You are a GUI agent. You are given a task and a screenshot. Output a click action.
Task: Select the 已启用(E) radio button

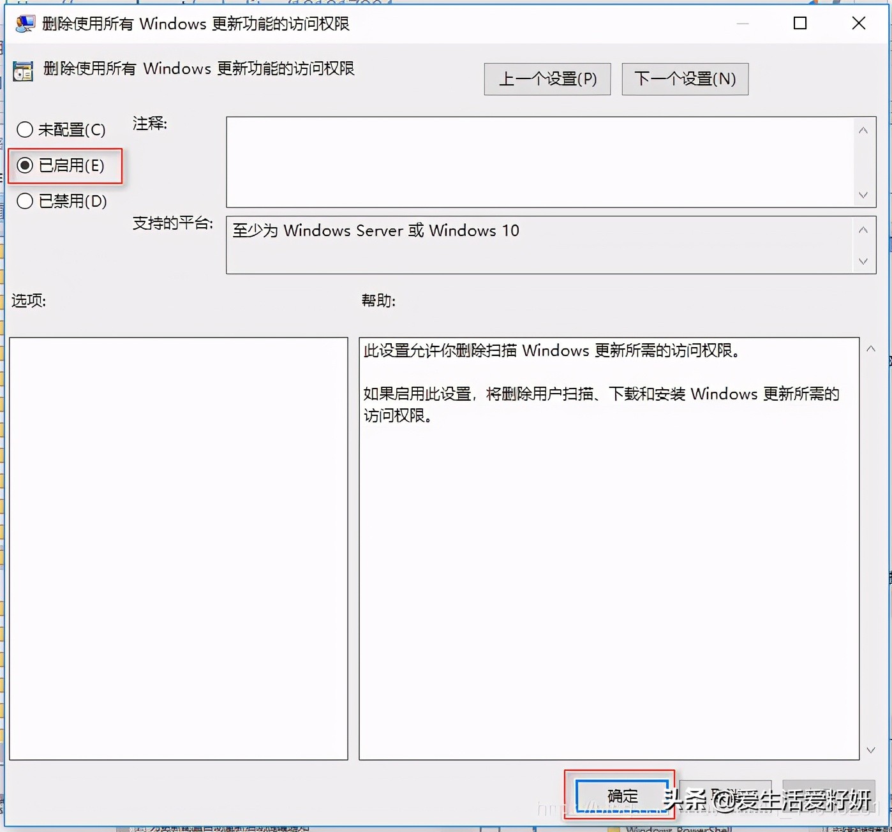(x=61, y=166)
